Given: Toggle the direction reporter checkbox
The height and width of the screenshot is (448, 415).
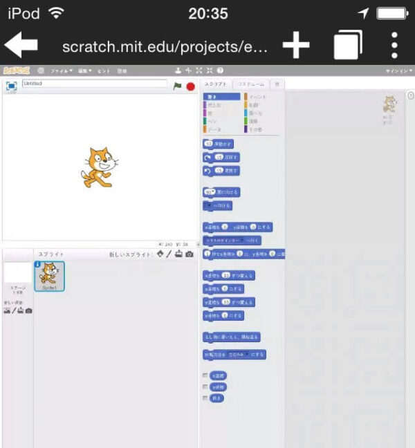Looking at the screenshot, I should (205, 398).
